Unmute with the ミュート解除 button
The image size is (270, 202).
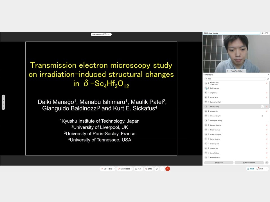[x=107, y=169]
